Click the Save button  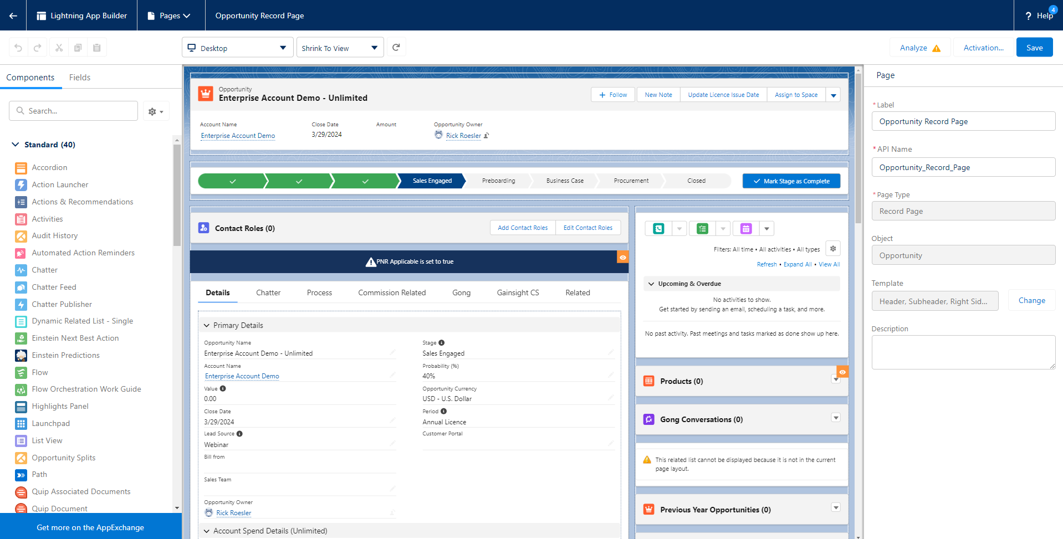tap(1034, 48)
